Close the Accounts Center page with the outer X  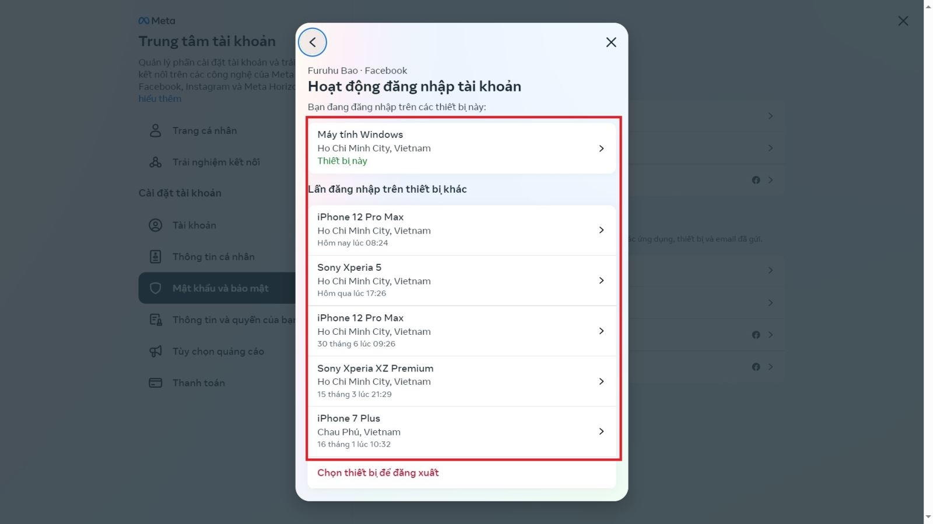(x=903, y=21)
